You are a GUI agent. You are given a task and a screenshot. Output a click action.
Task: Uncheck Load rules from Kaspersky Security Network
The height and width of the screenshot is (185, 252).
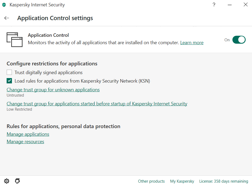pos(10,81)
